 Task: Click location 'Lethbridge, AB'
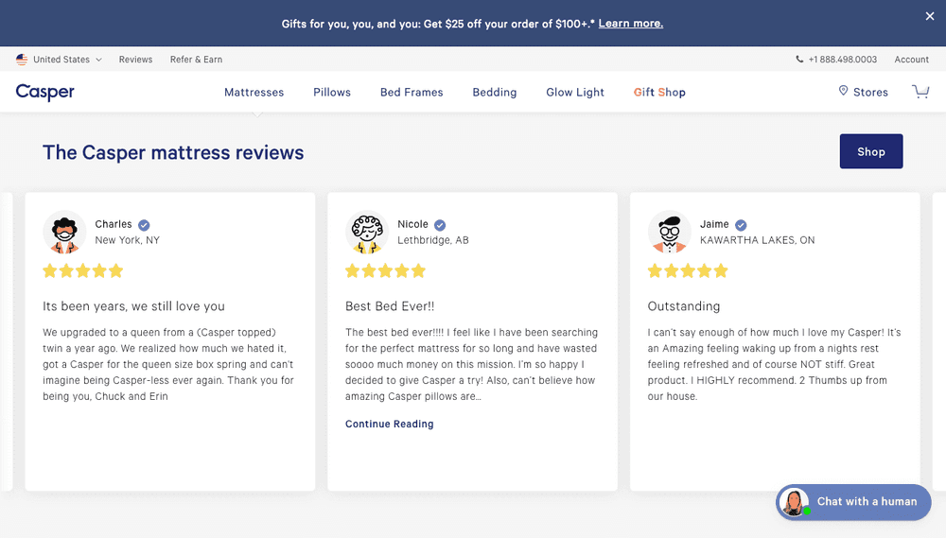432,240
